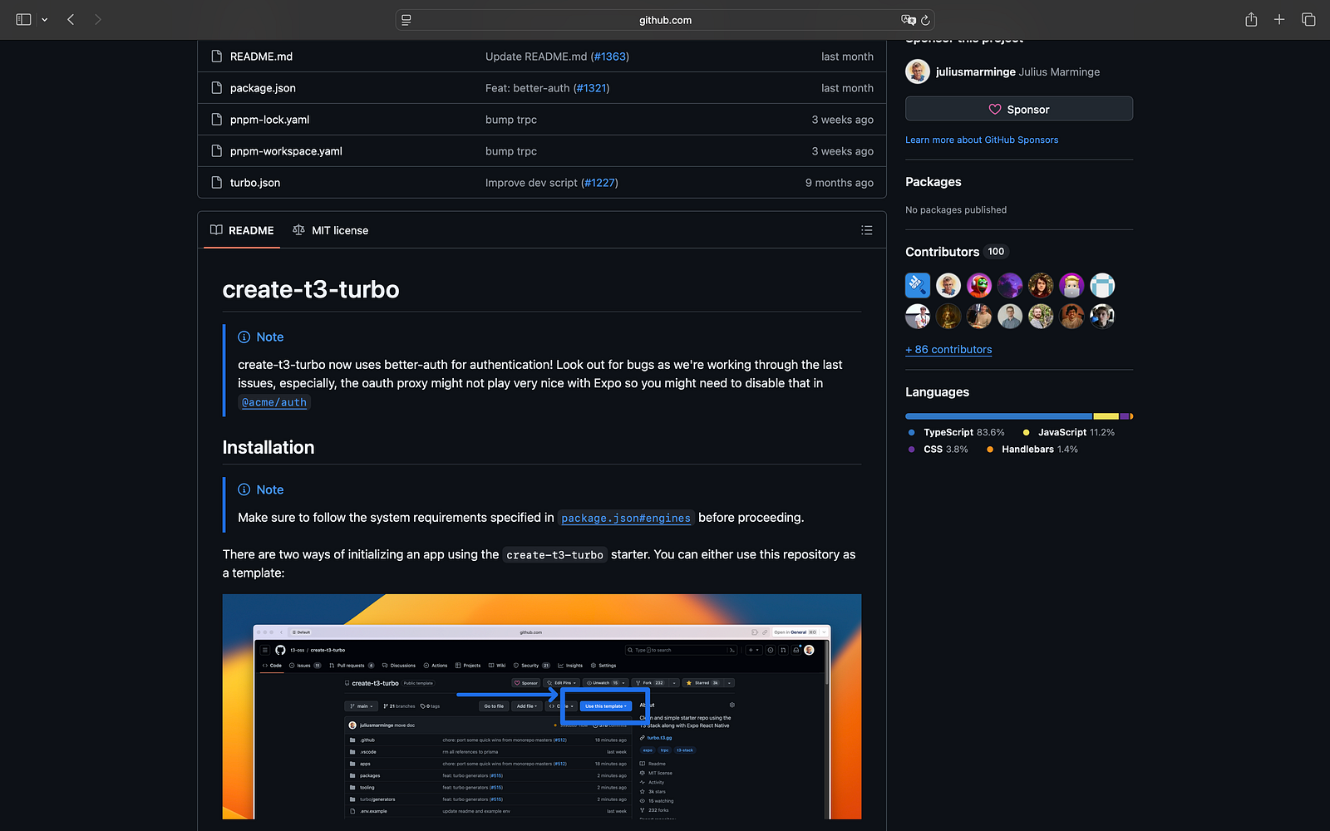Click the file icon beside turbo.json

pos(214,182)
